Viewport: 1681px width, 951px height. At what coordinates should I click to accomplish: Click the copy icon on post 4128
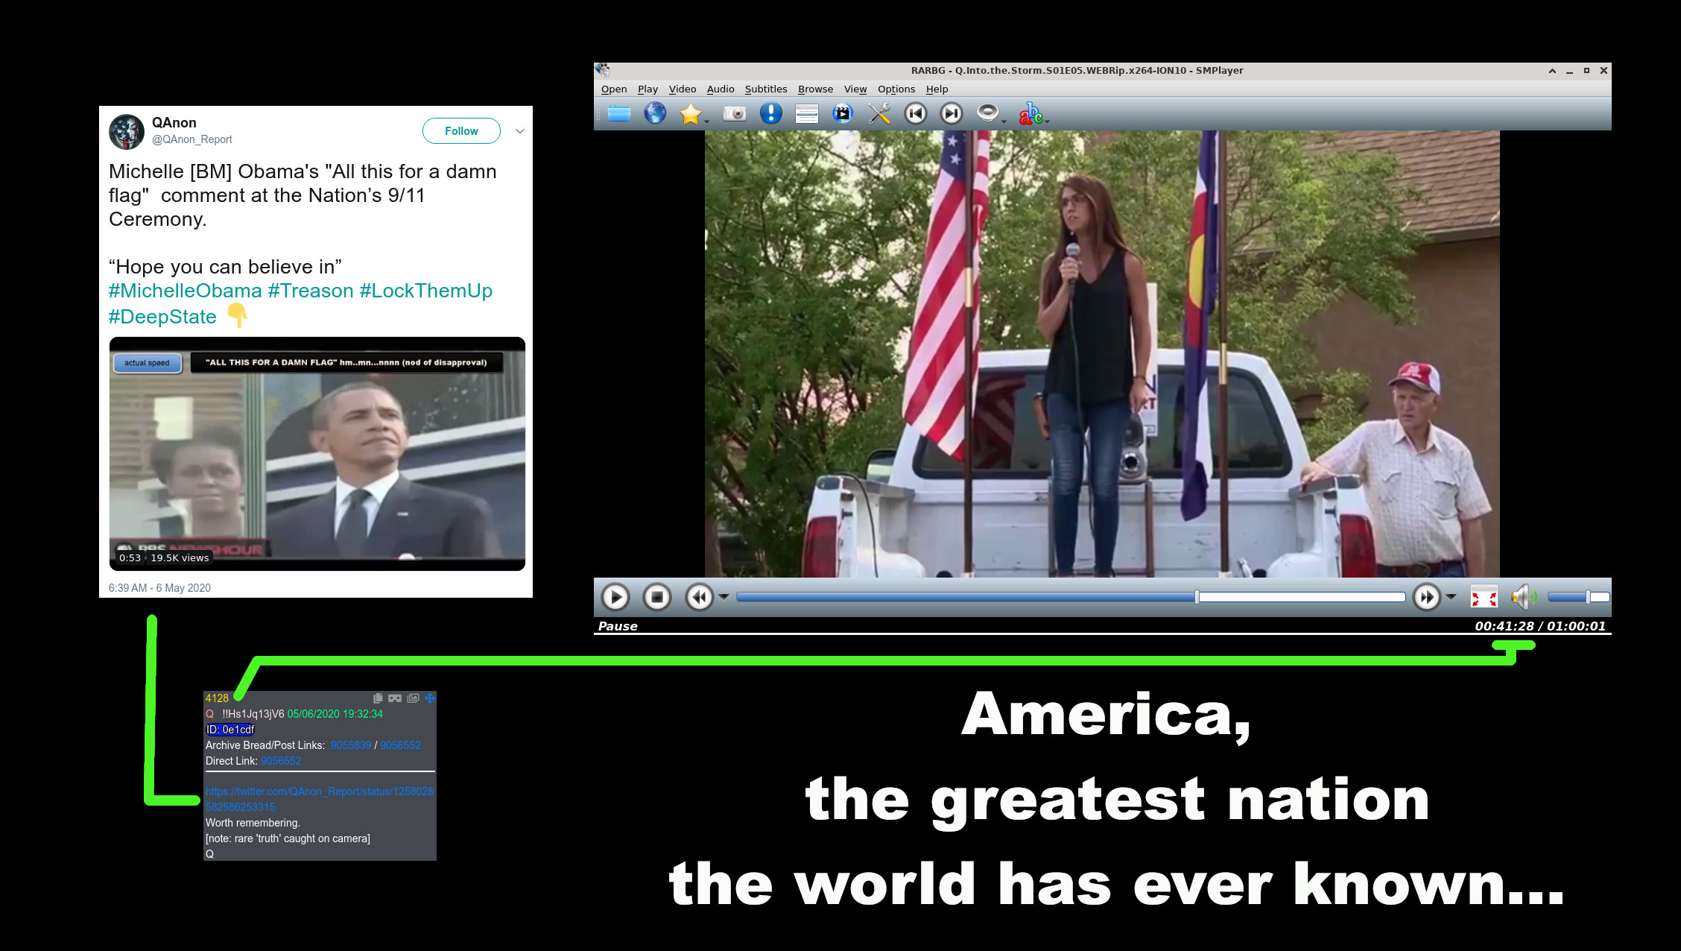tap(378, 698)
